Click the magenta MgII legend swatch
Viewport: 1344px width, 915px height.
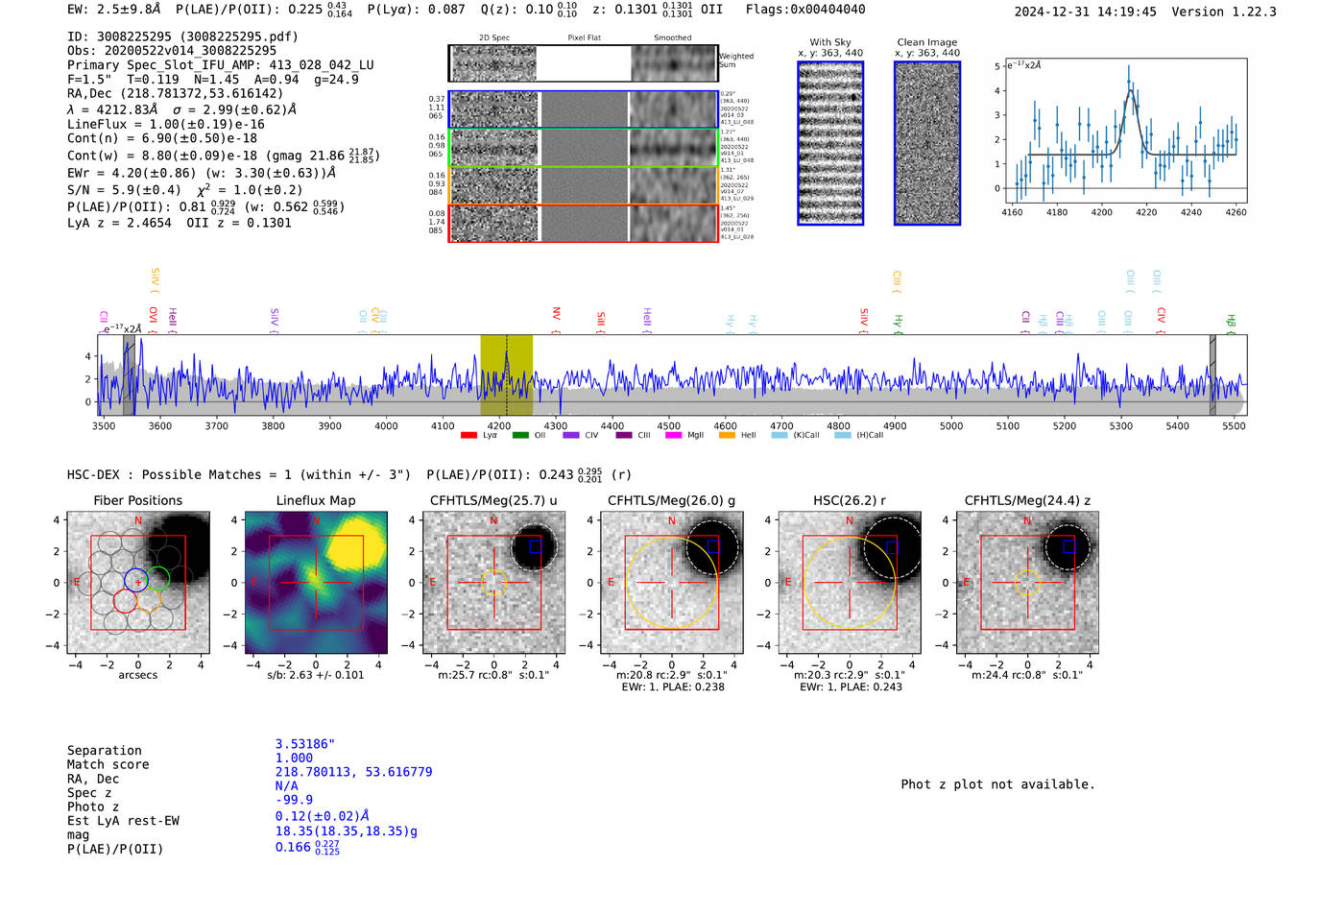(x=673, y=435)
